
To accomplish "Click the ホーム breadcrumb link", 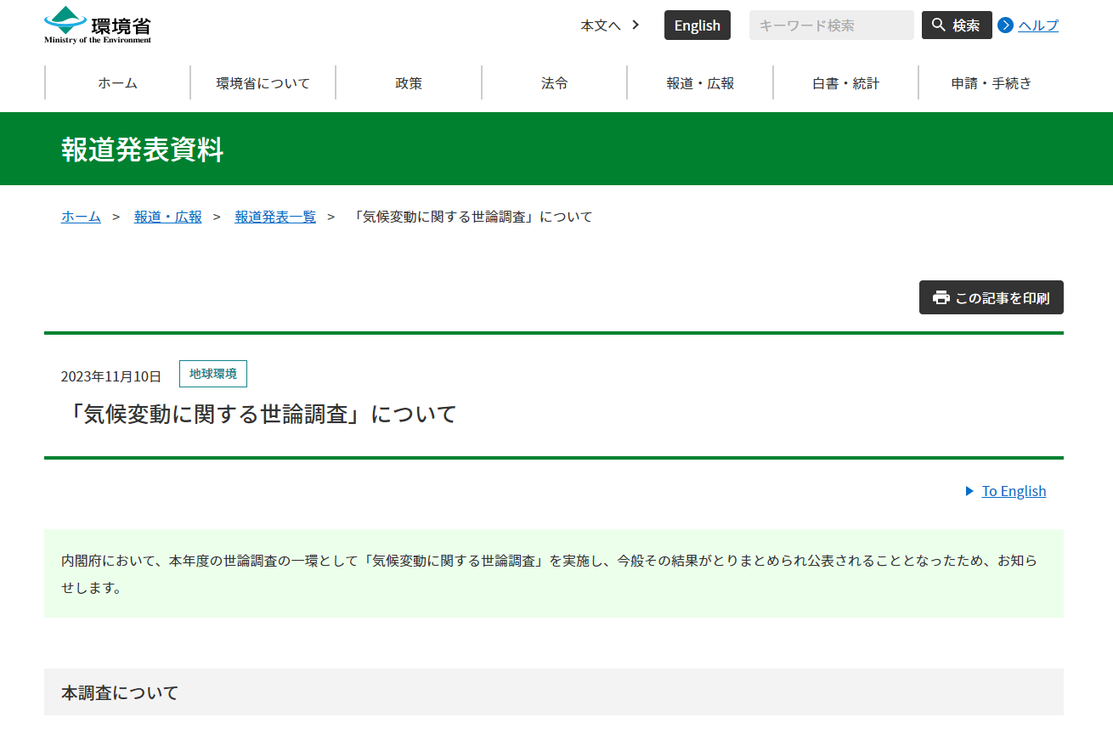I will 81,217.
